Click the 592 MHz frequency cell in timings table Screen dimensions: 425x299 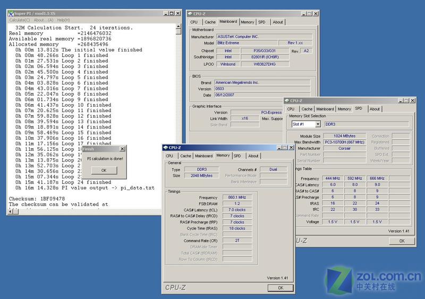pos(355,178)
